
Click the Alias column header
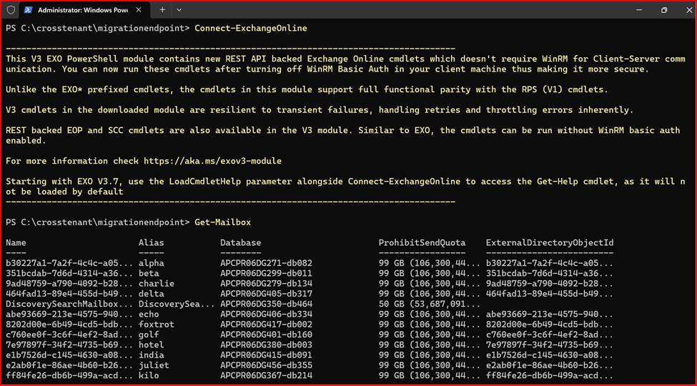click(151, 243)
